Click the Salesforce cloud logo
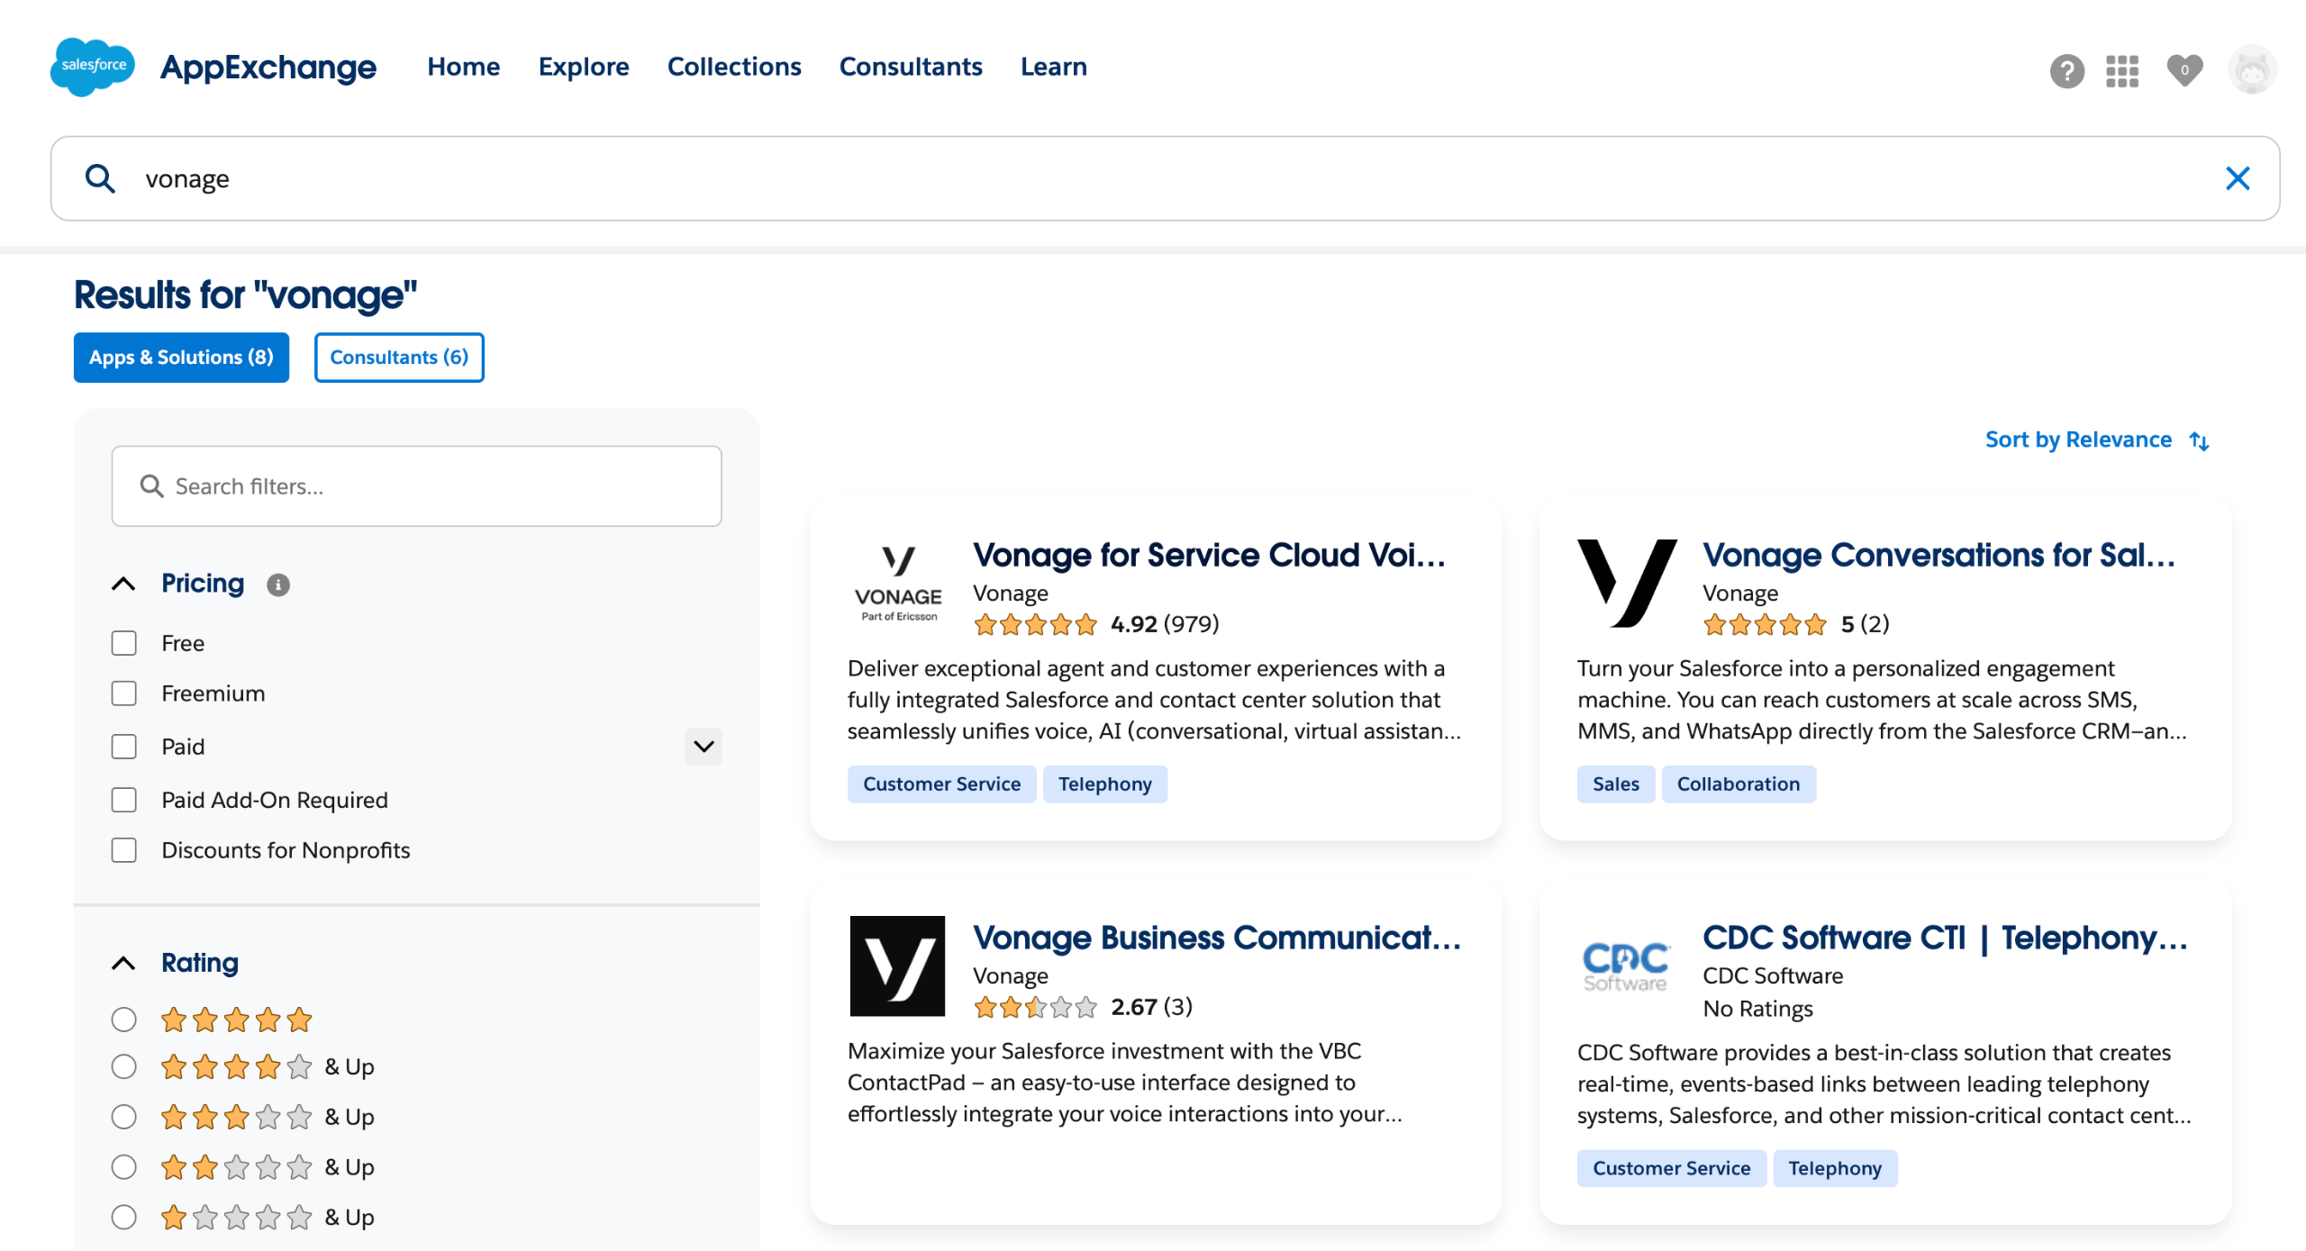2306x1251 pixels. pos(92,67)
